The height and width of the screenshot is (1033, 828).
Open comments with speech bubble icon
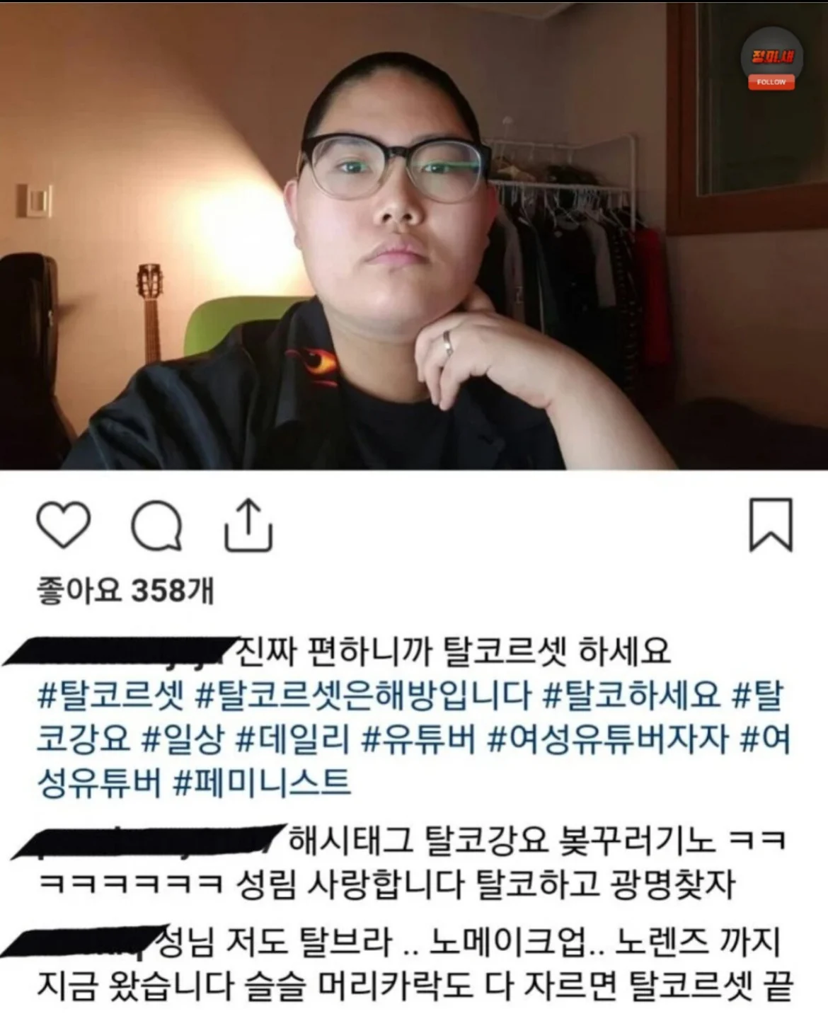pos(156,526)
